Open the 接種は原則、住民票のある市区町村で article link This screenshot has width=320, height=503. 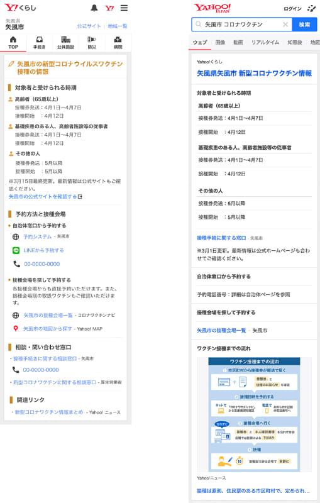tap(253, 491)
